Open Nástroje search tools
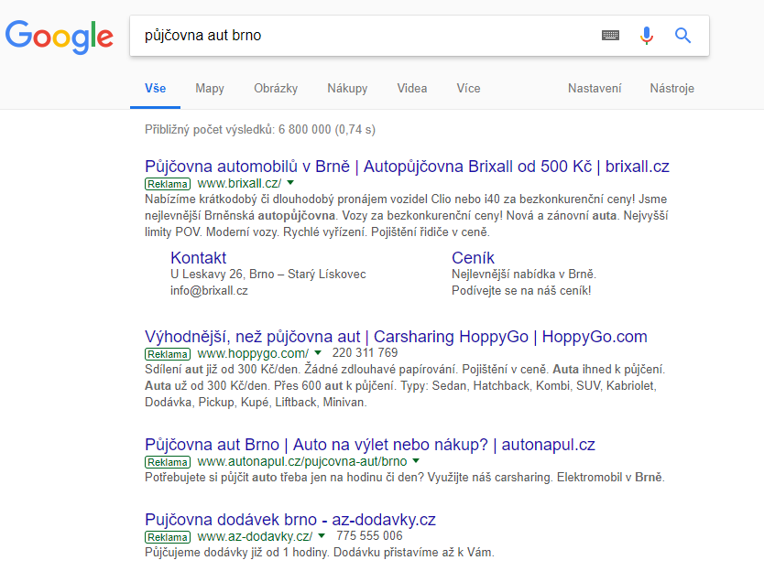The height and width of the screenshot is (571, 764). (671, 88)
